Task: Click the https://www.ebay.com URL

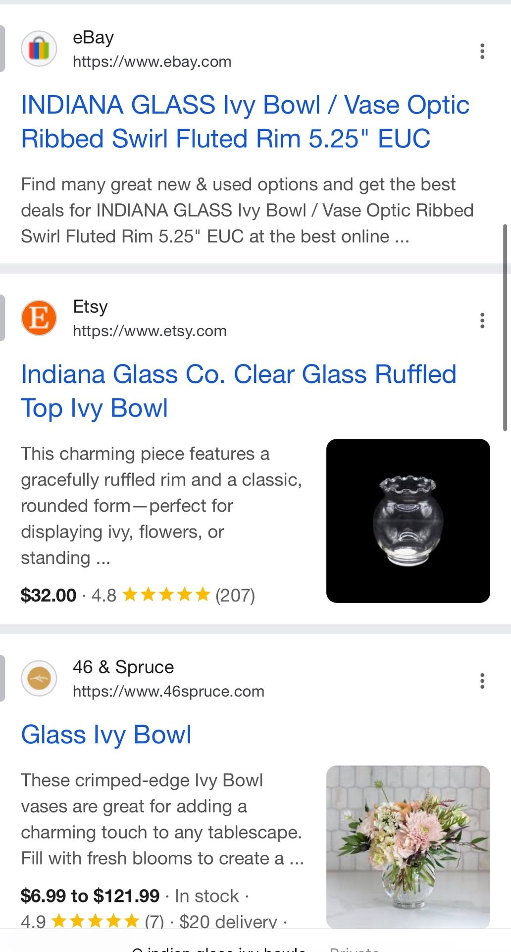Action: (152, 61)
